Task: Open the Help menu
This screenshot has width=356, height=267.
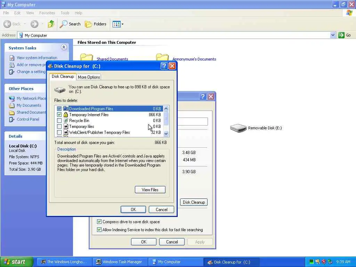Action: pos(78,13)
